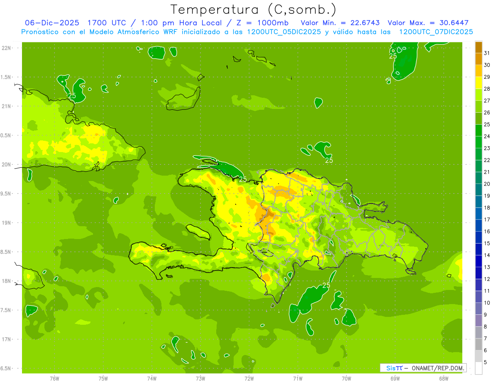
Task: Click the '68W' longitude axis label
Action: click(x=444, y=379)
